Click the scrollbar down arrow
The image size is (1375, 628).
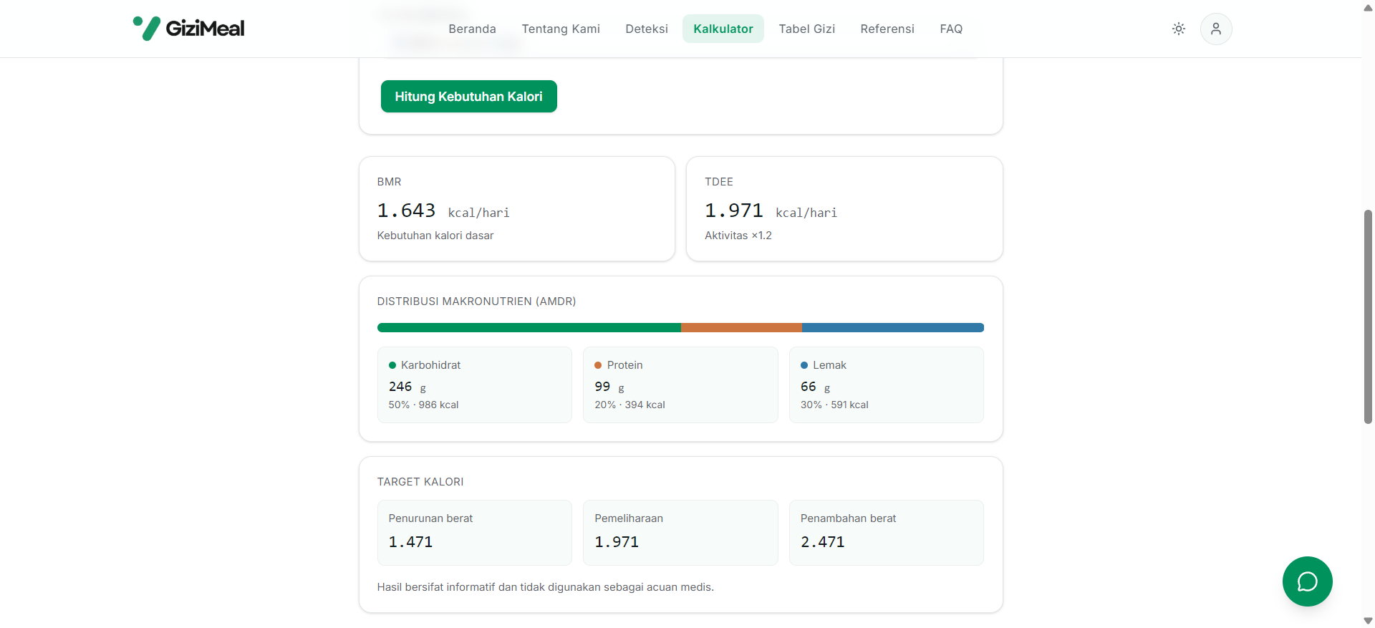[x=1368, y=621]
